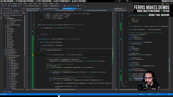Image resolution: width=173 pixels, height=97 pixels.
Task: Click the warning notification triangle icon
Action: click(163, 4)
